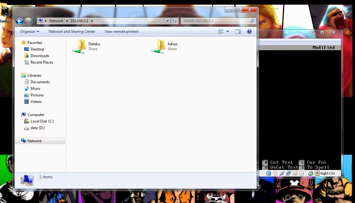
Task: Open the Pictures library
Action: [37, 95]
